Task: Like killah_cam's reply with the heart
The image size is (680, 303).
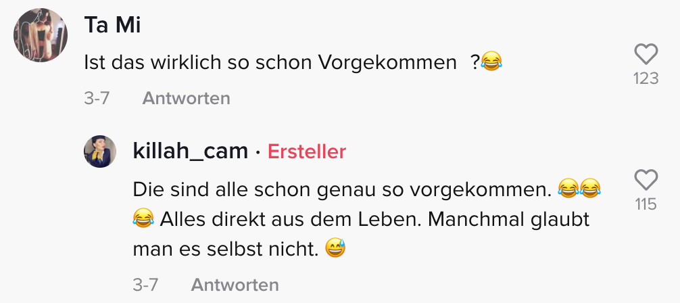Action: pyautogui.click(x=646, y=180)
